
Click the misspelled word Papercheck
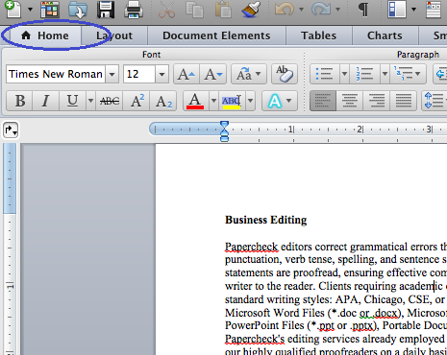tap(252, 247)
